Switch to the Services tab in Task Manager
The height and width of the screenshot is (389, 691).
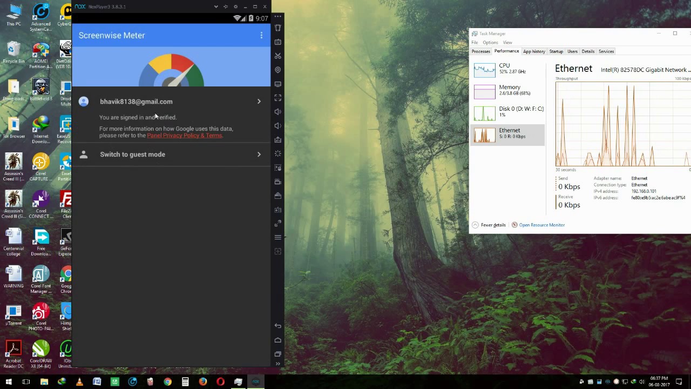point(606,51)
